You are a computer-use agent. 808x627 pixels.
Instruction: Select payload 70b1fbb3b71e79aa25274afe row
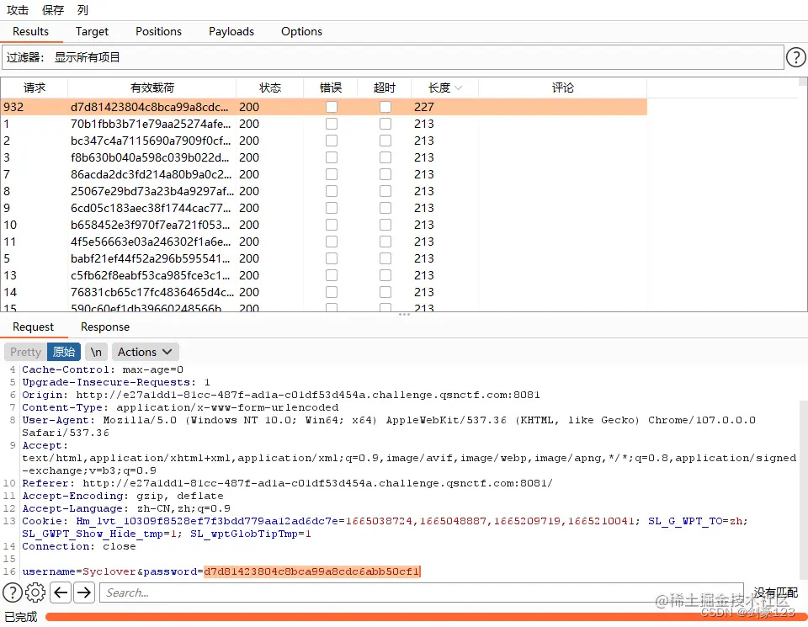pyautogui.click(x=323, y=124)
